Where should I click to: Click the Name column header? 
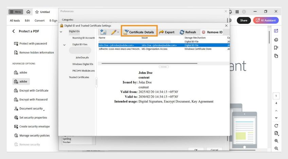102,38
